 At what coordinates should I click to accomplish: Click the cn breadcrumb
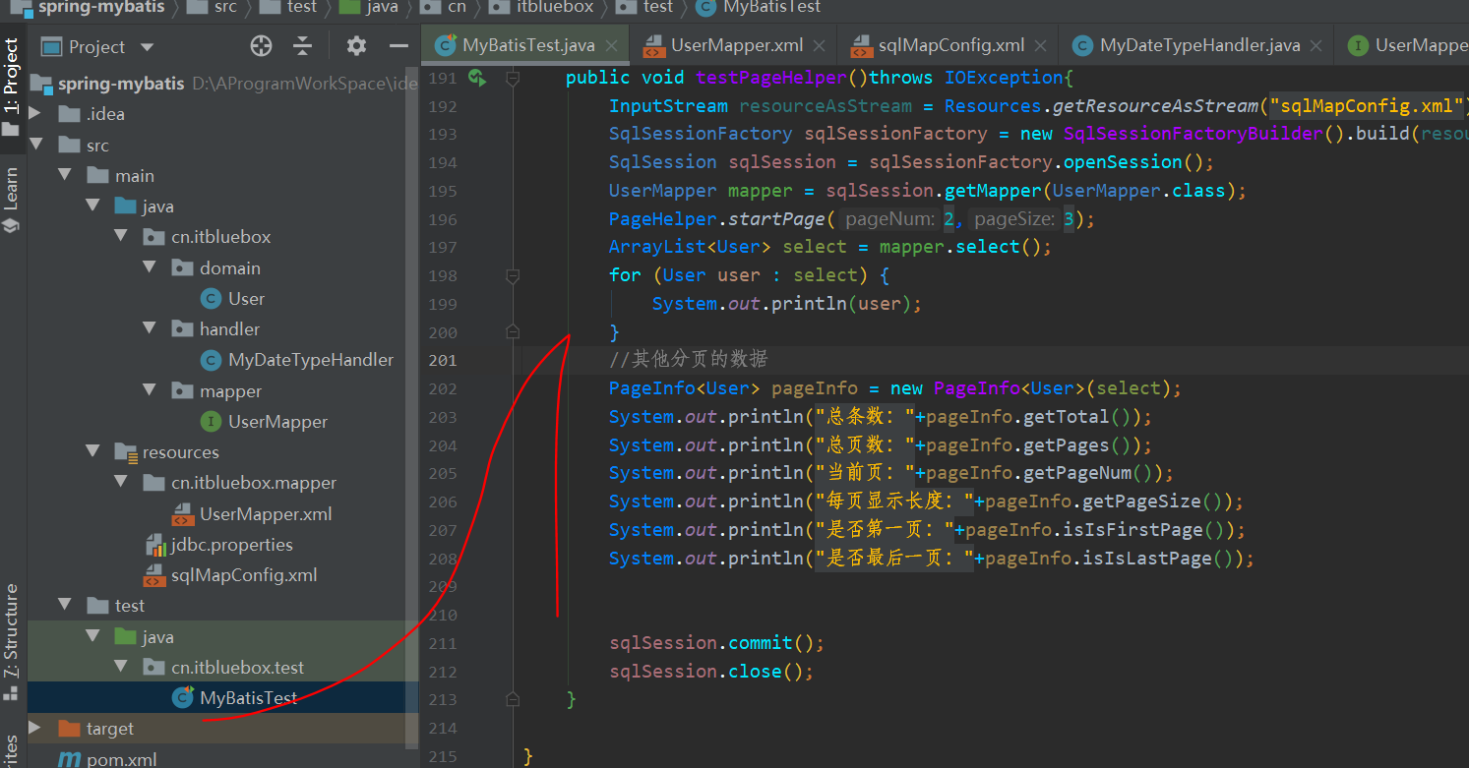457,7
